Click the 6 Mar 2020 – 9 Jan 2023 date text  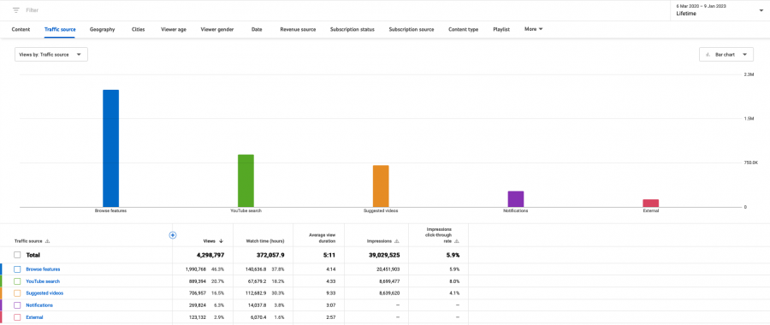702,6
